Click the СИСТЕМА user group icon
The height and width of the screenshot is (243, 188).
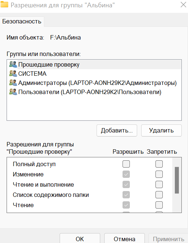(x=13, y=74)
